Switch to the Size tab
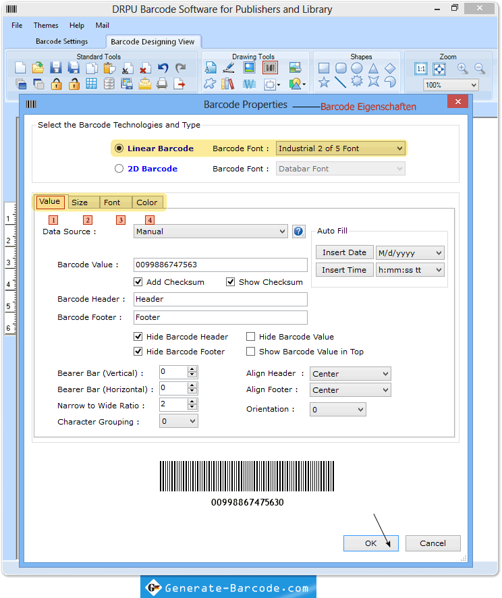Image resolution: width=502 pixels, height=598 pixels. tap(84, 202)
